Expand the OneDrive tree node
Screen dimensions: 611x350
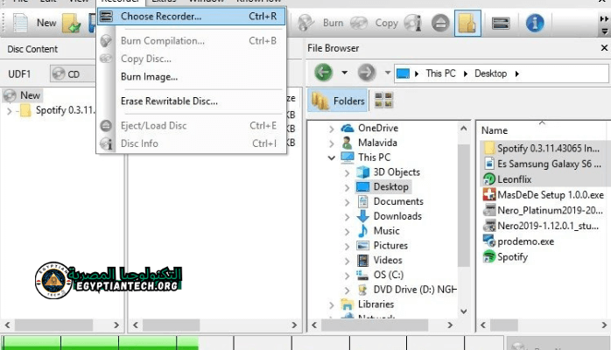331,128
